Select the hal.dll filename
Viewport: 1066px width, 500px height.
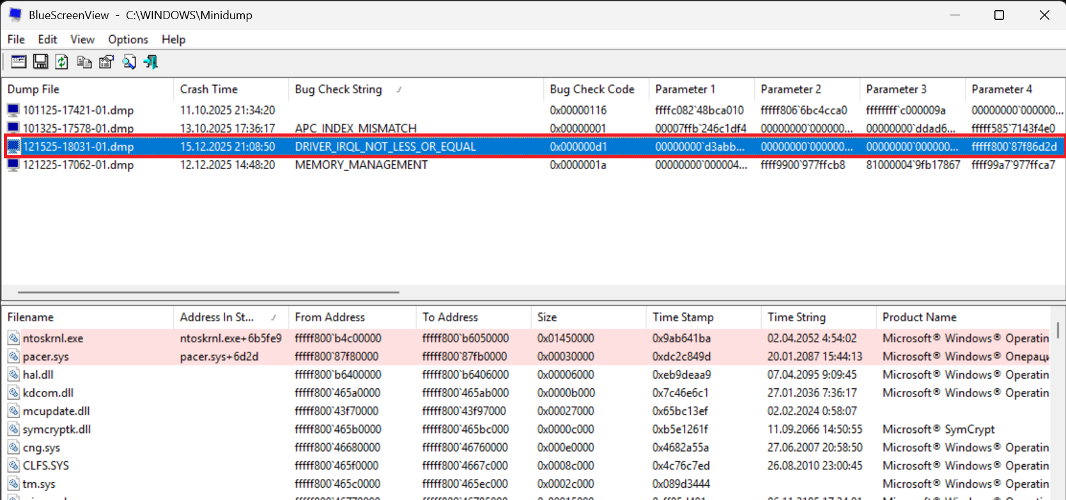[38, 374]
